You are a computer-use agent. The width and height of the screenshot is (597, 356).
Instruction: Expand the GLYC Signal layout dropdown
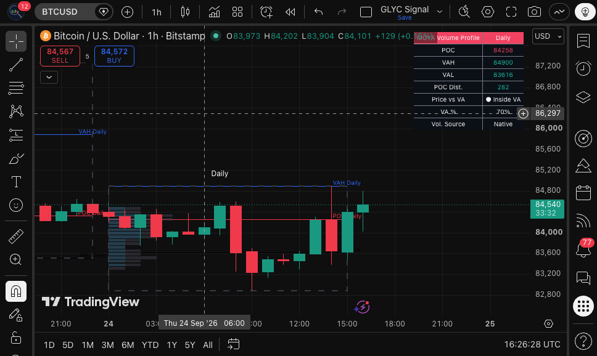(x=439, y=12)
